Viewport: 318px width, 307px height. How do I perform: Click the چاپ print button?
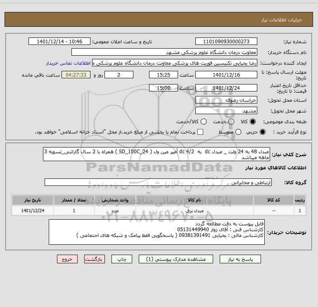122,259
